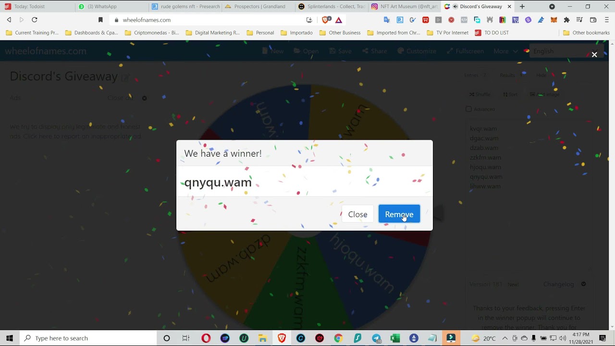
Task: Dismiss overlay with the X icon
Action: click(594, 55)
